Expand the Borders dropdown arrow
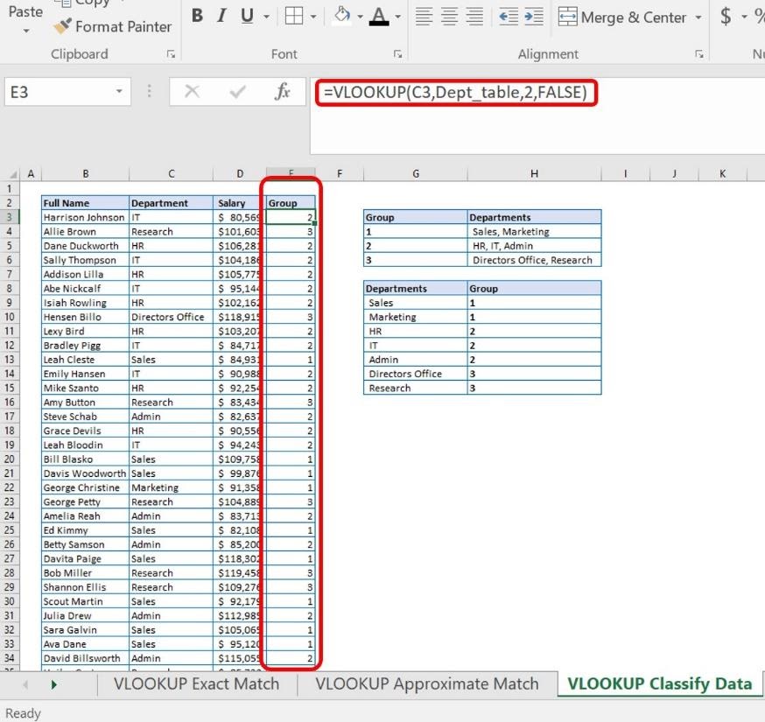765x722 pixels. (x=314, y=18)
